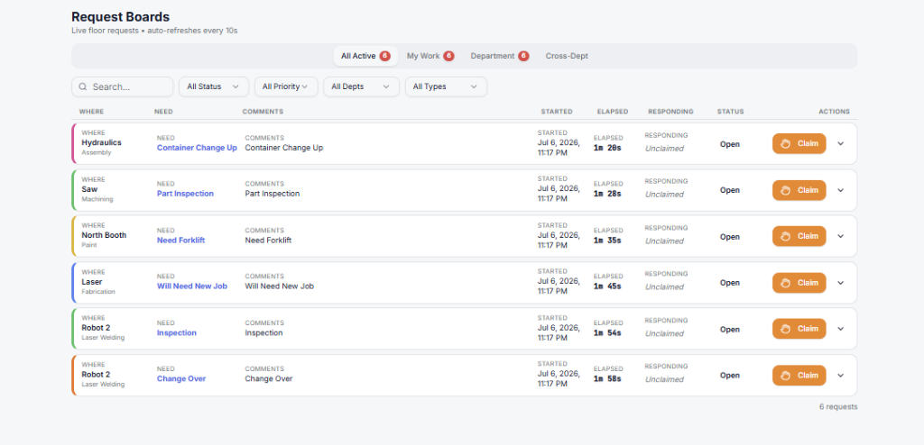
Task: Switch to the All Active tab
Action: 365,56
